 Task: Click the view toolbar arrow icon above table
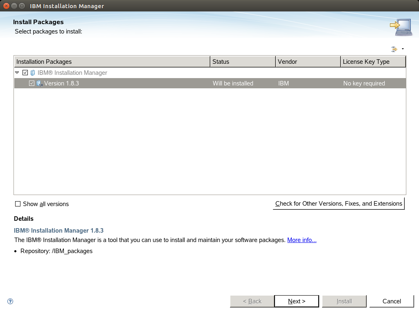[394, 49]
